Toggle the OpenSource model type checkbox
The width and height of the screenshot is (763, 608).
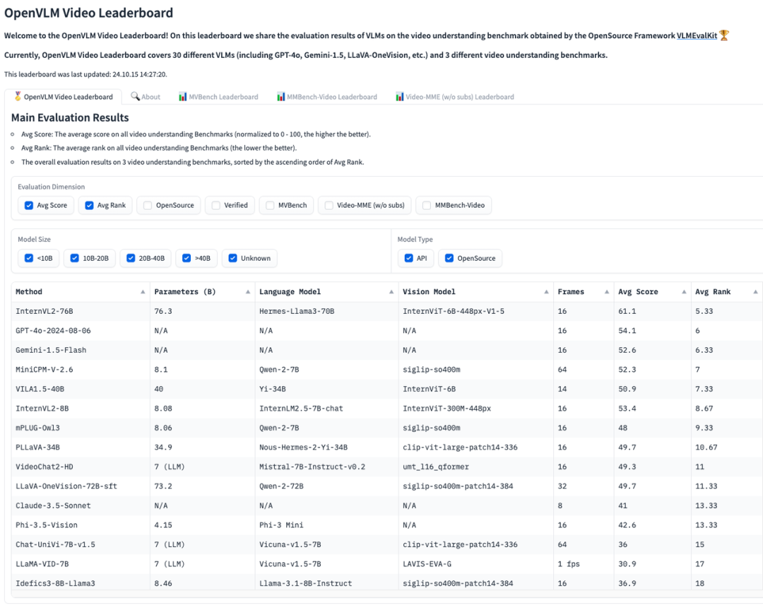449,258
